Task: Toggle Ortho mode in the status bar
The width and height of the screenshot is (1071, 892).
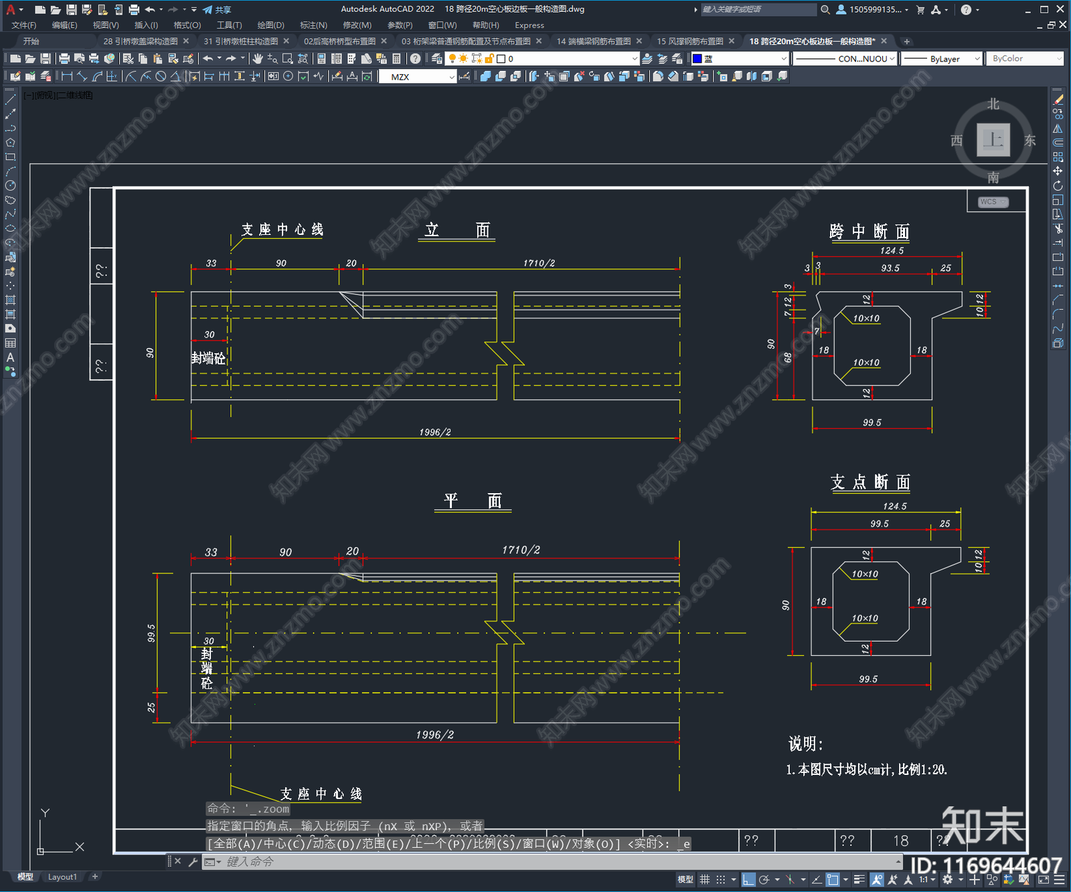Action: coord(748,880)
